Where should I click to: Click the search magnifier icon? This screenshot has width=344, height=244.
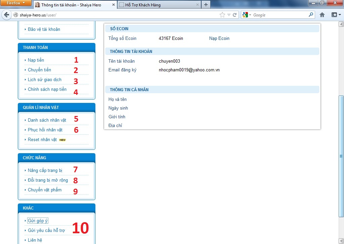click(311, 15)
